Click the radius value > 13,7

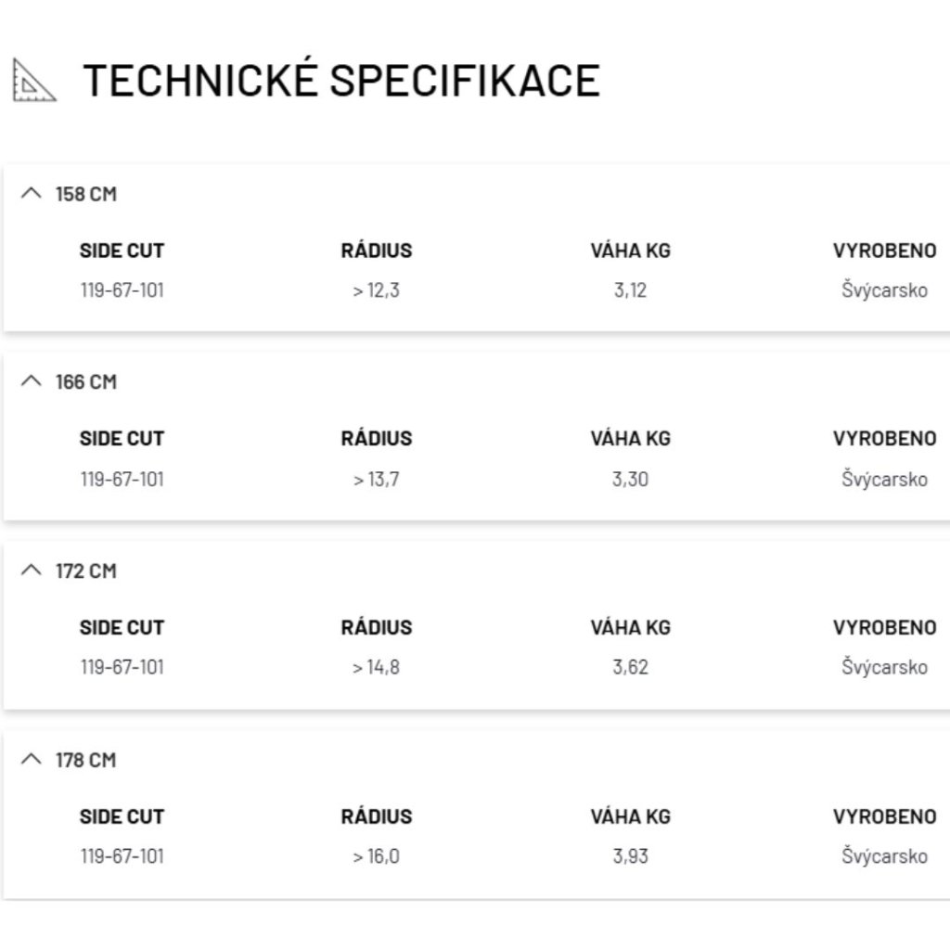[376, 480]
